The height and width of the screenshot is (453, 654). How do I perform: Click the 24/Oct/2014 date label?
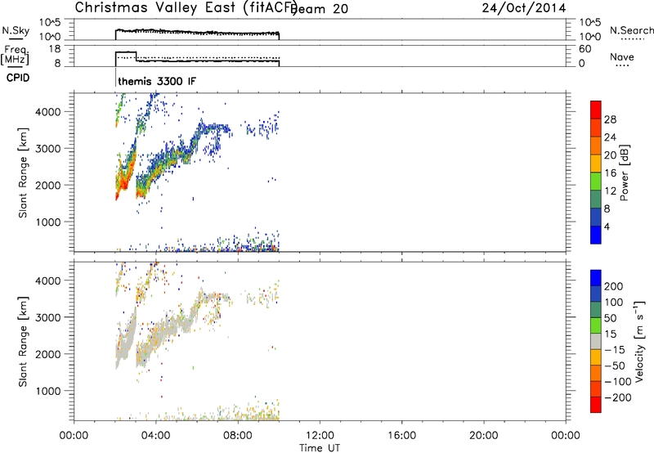pos(524,8)
